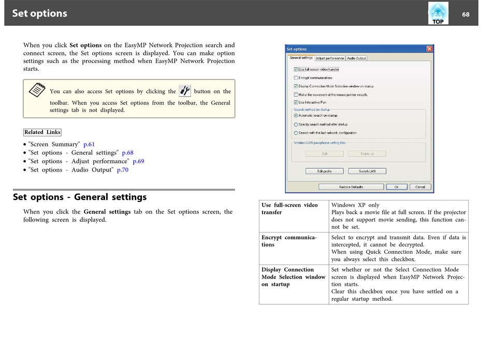Click the "Wireless LAN passphrase setting files" group label
This screenshot has height=341, width=492.
tap(320, 143)
